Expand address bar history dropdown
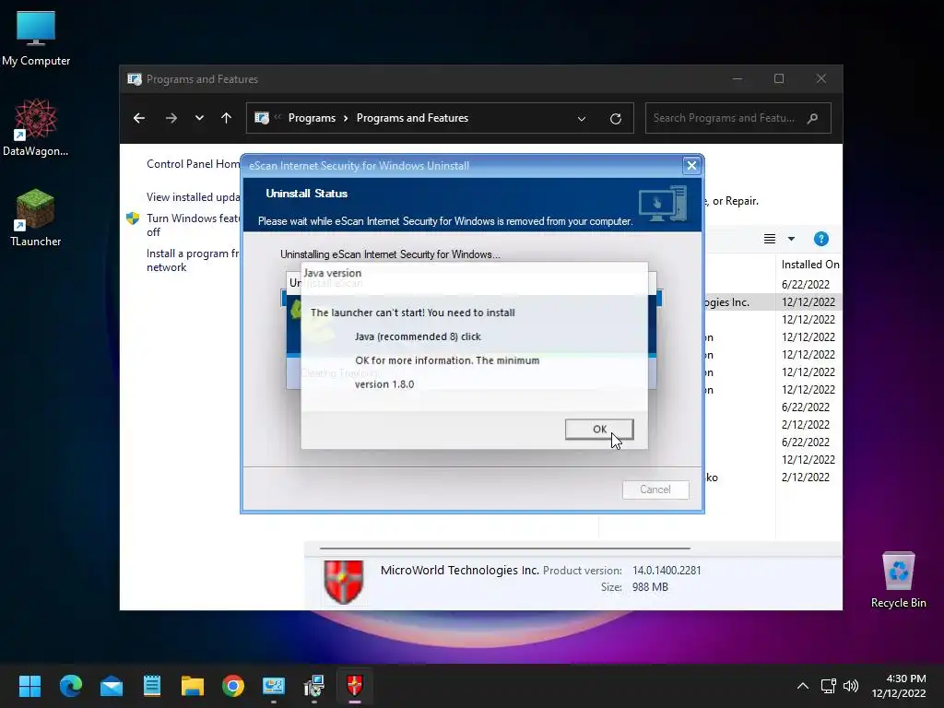 tap(582, 119)
